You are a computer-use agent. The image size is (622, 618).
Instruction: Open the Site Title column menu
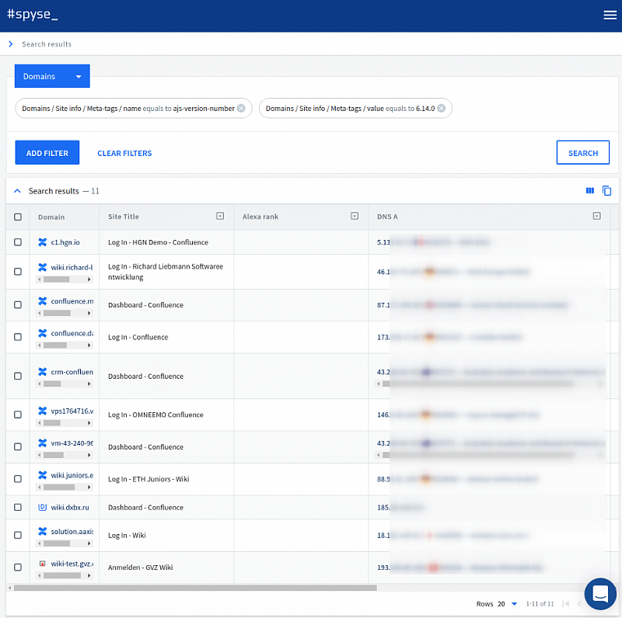(x=220, y=216)
